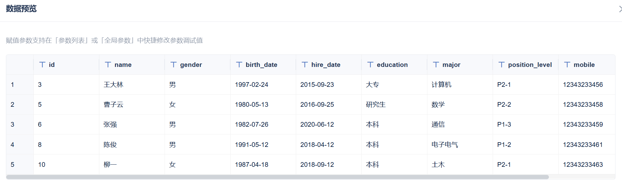
Task: Click the text-type icon beside position_level column
Action: coord(501,65)
